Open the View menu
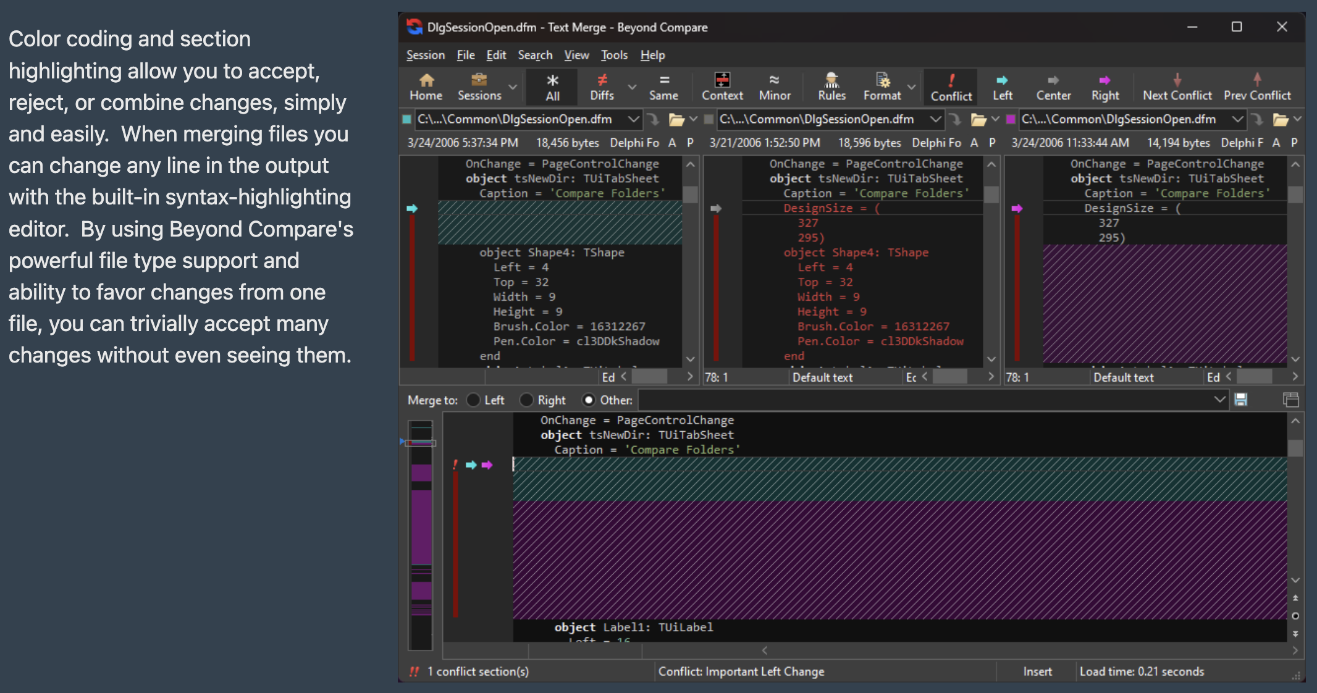Image resolution: width=1317 pixels, height=693 pixels. coord(576,55)
